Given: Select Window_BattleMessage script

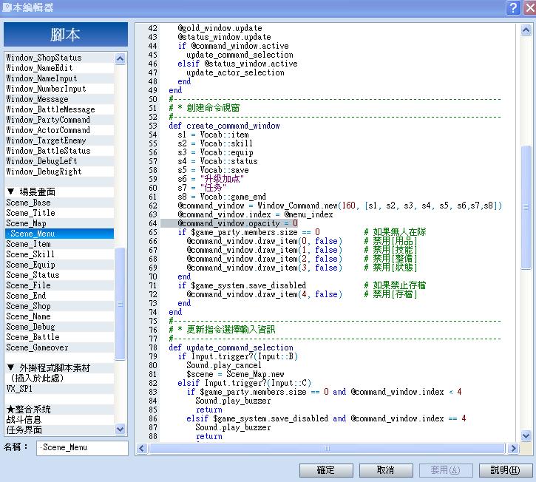Looking at the screenshot, I should 59,109.
